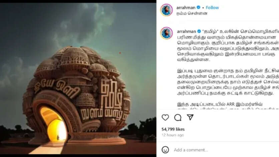Viewport: 279px width, 157px height.
Task: Click the verified badge in the caption
Action: [199, 31]
